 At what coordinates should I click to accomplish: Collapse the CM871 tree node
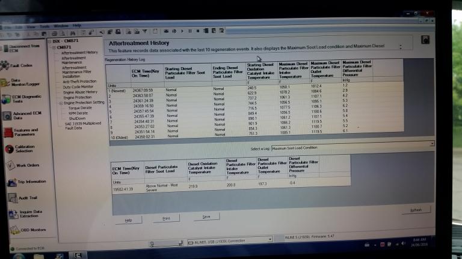[54, 47]
